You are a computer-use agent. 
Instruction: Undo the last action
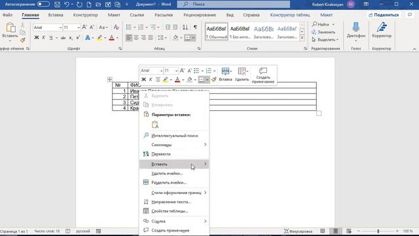click(x=67, y=5)
